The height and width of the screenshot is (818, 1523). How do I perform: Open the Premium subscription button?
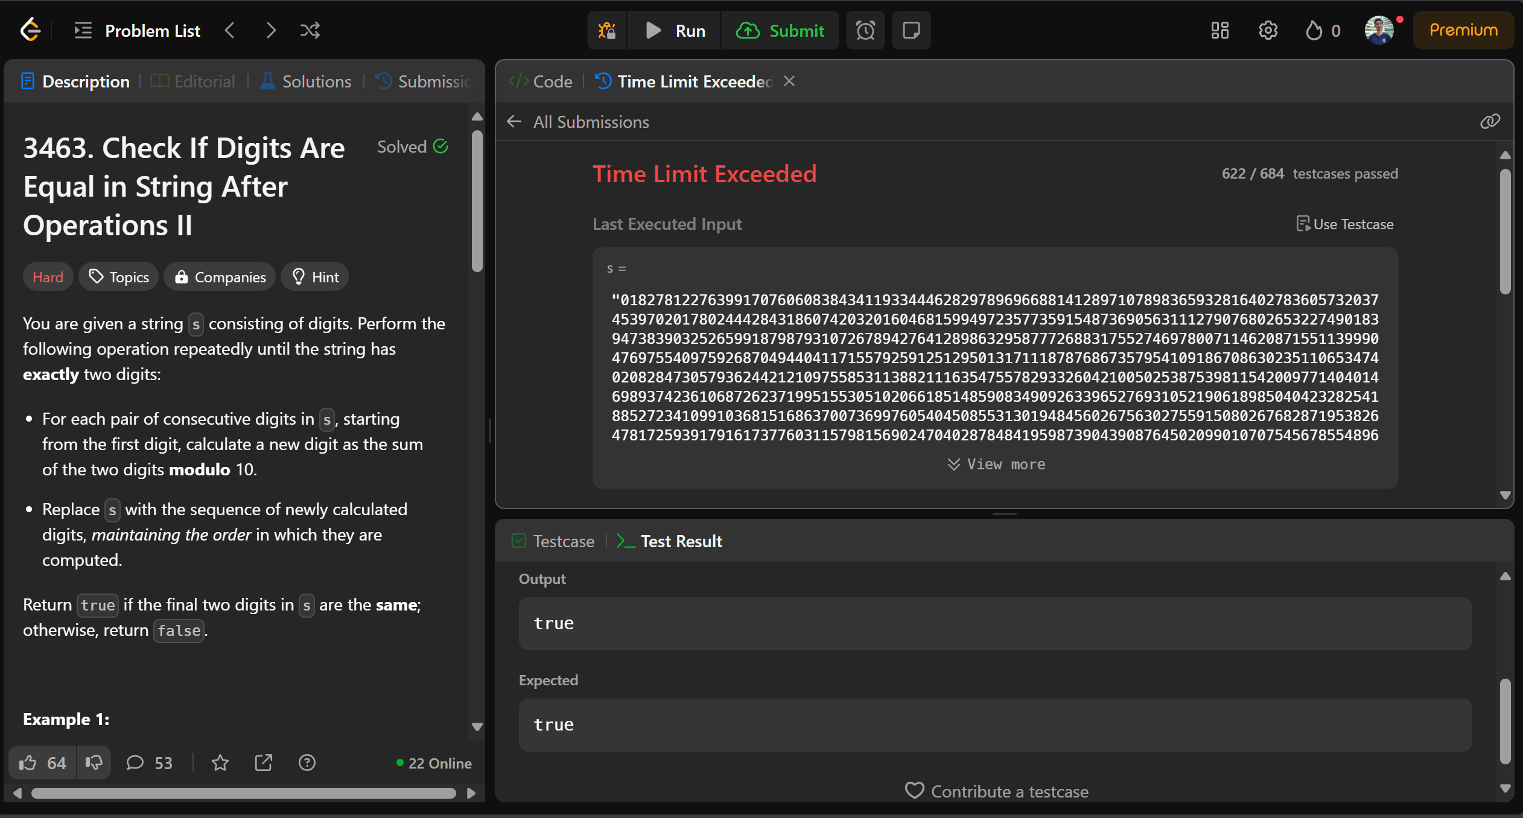1463,30
